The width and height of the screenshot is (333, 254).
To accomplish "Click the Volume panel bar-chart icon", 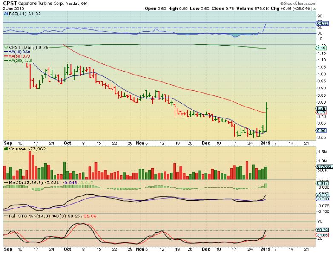I will (x=6, y=149).
